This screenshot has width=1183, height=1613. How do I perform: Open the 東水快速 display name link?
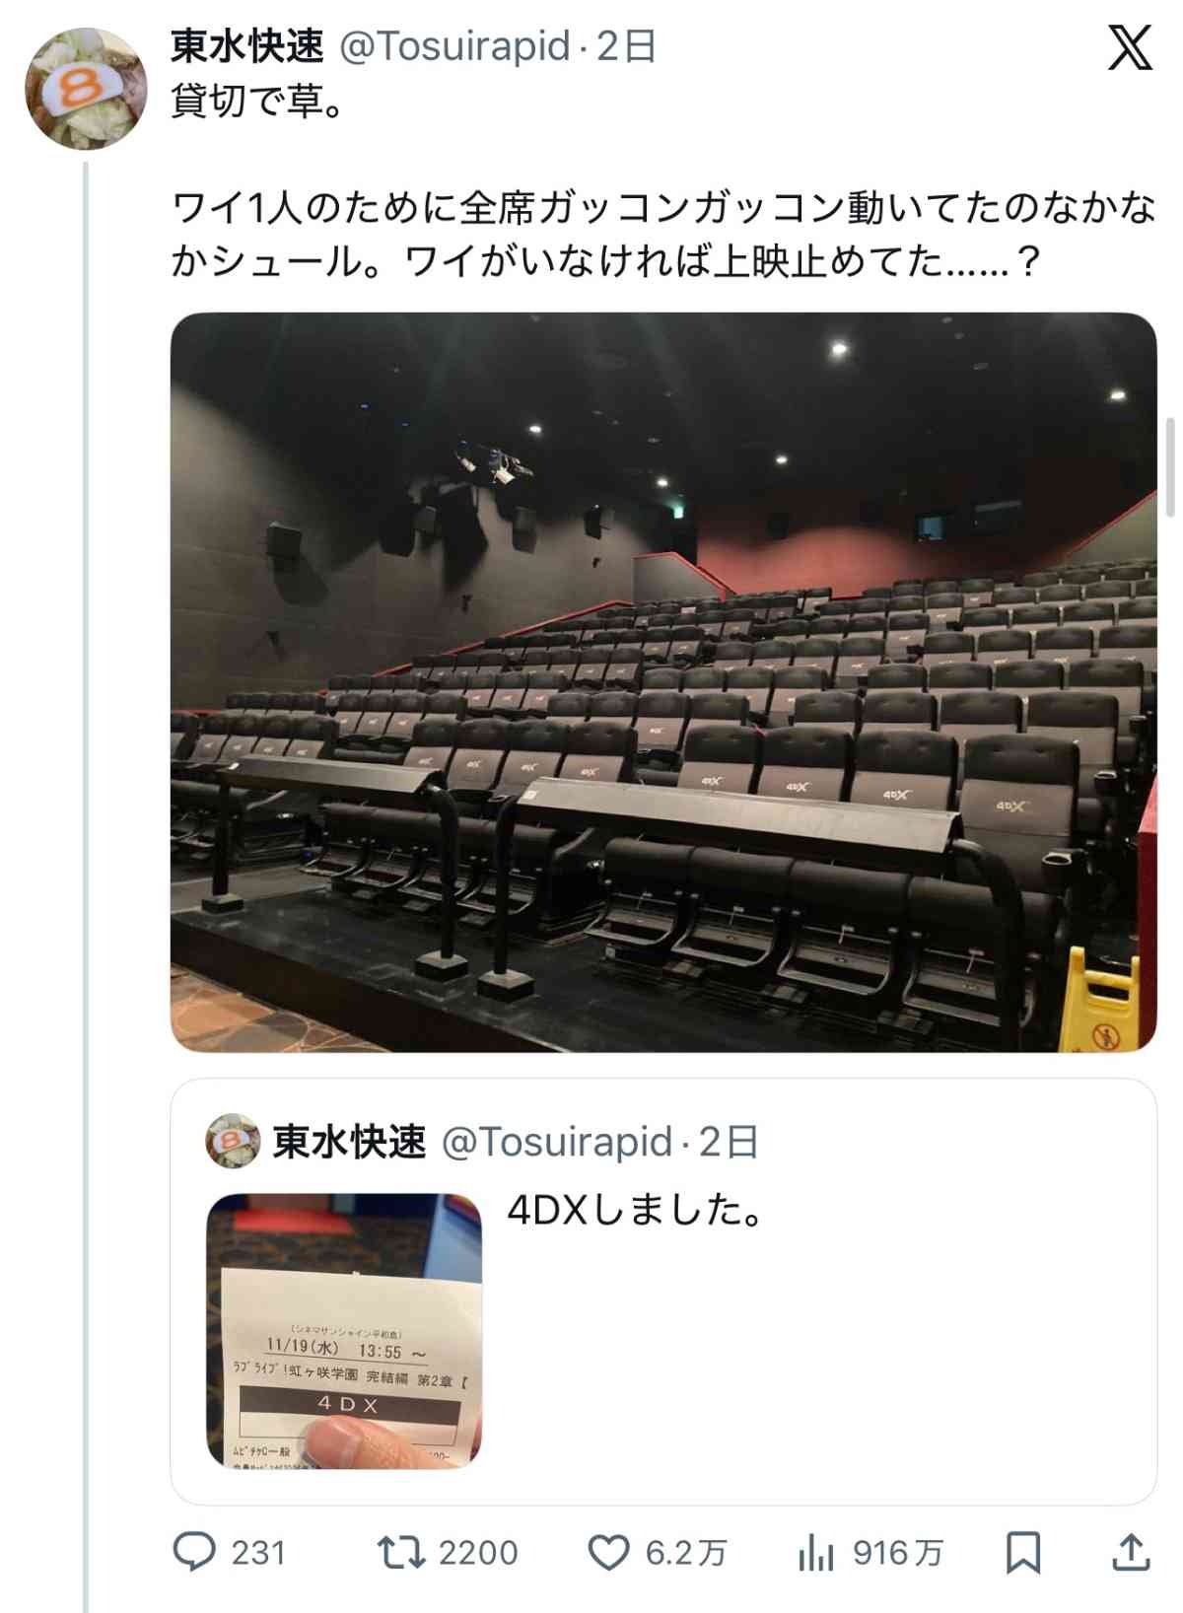tap(247, 46)
